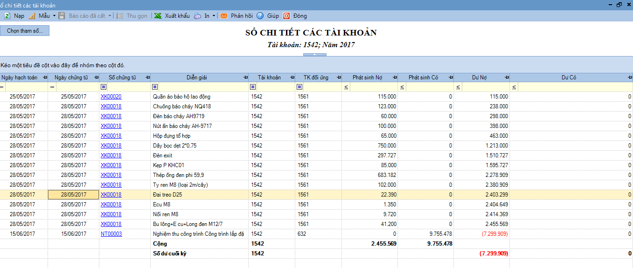The image size is (633, 268).
Task: Open filter operator for Diễn giải column
Action: (x=154, y=87)
